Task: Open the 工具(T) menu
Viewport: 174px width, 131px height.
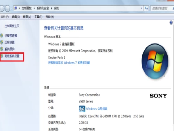Action: 39,17
